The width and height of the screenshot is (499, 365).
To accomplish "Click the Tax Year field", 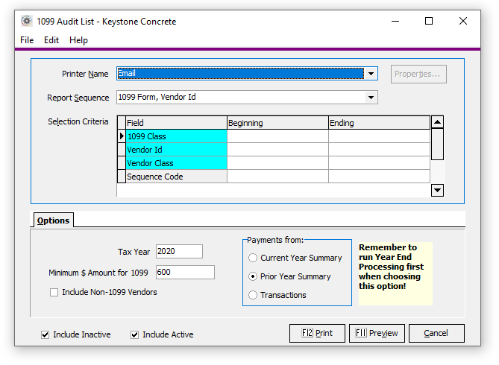I will 179,252.
